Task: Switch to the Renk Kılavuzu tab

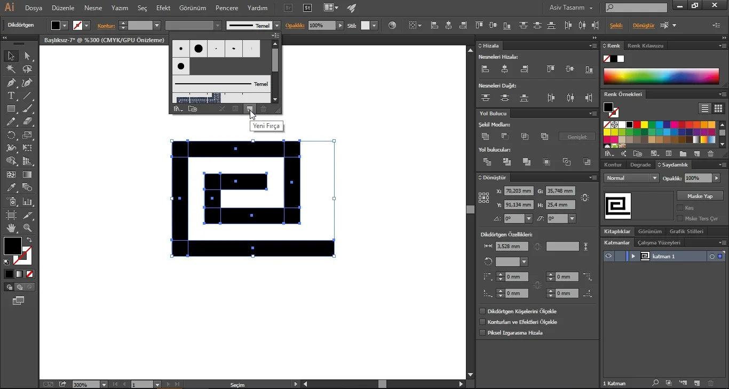Action: tap(645, 46)
